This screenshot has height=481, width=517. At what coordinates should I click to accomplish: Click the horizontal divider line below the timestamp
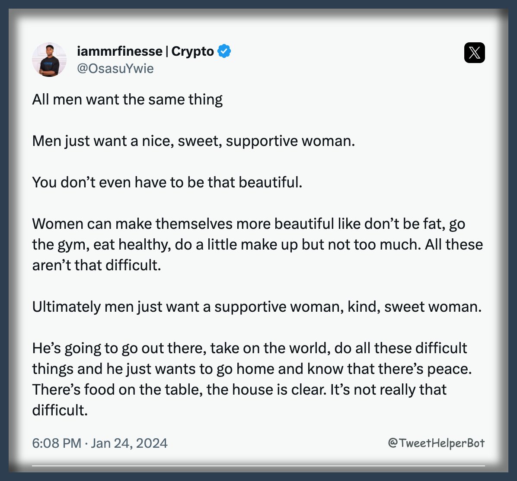[x=258, y=466]
